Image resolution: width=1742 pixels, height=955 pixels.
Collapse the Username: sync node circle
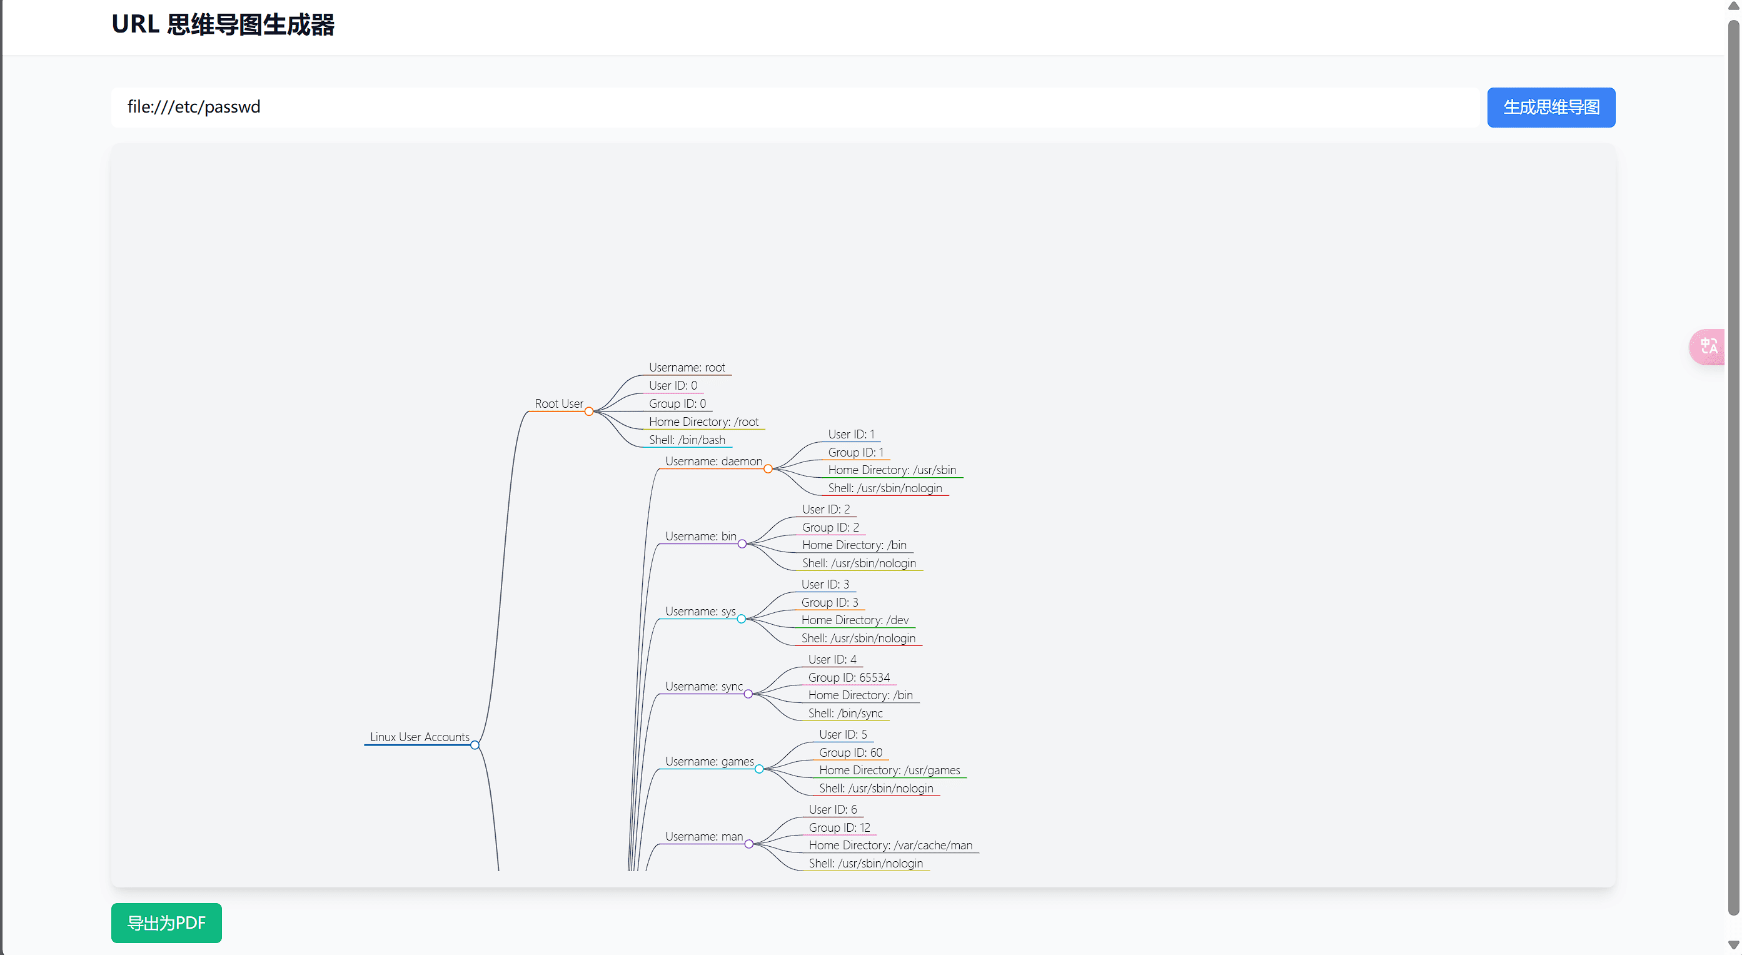(748, 694)
